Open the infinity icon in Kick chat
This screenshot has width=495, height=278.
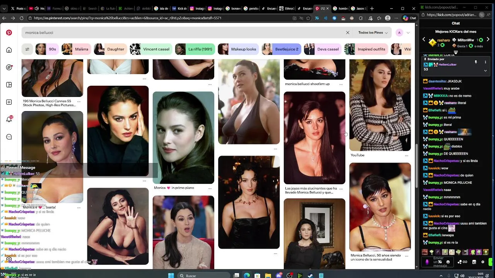pyautogui.click(x=465, y=262)
